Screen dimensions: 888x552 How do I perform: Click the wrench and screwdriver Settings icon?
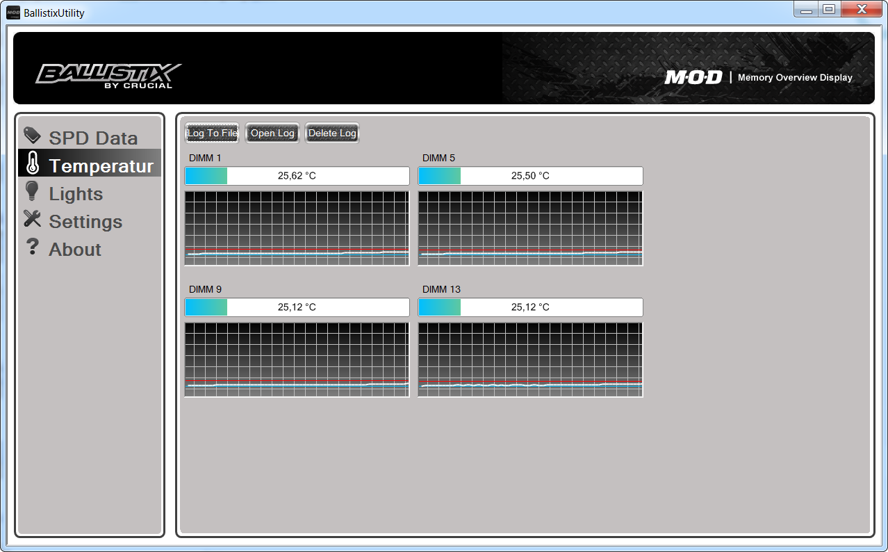coord(33,219)
